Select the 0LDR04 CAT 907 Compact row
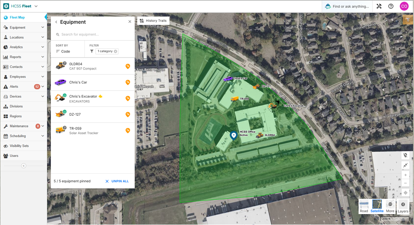 point(93,66)
